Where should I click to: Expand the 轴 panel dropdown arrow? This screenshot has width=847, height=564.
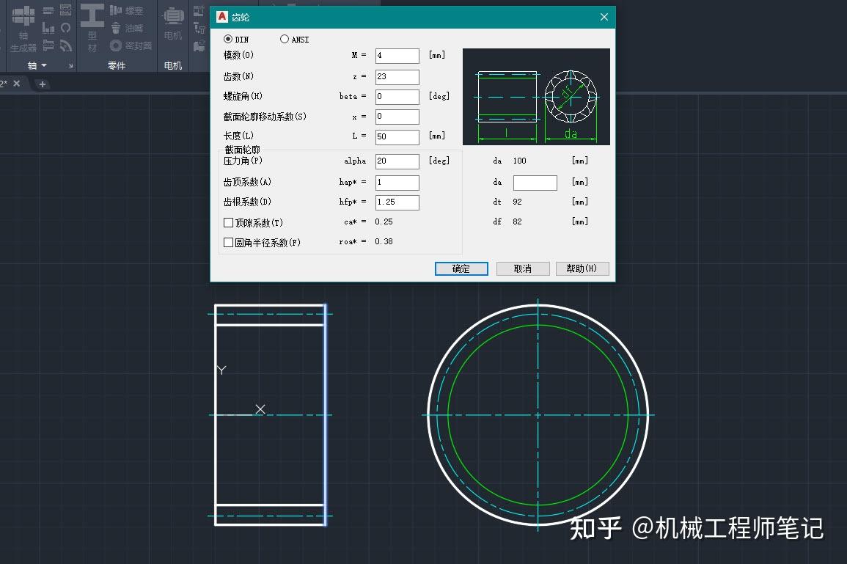(44, 65)
